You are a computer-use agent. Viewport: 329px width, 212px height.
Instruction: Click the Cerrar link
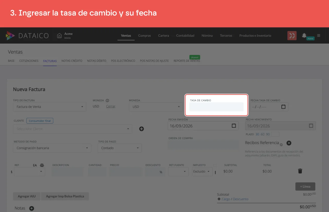click(111, 106)
